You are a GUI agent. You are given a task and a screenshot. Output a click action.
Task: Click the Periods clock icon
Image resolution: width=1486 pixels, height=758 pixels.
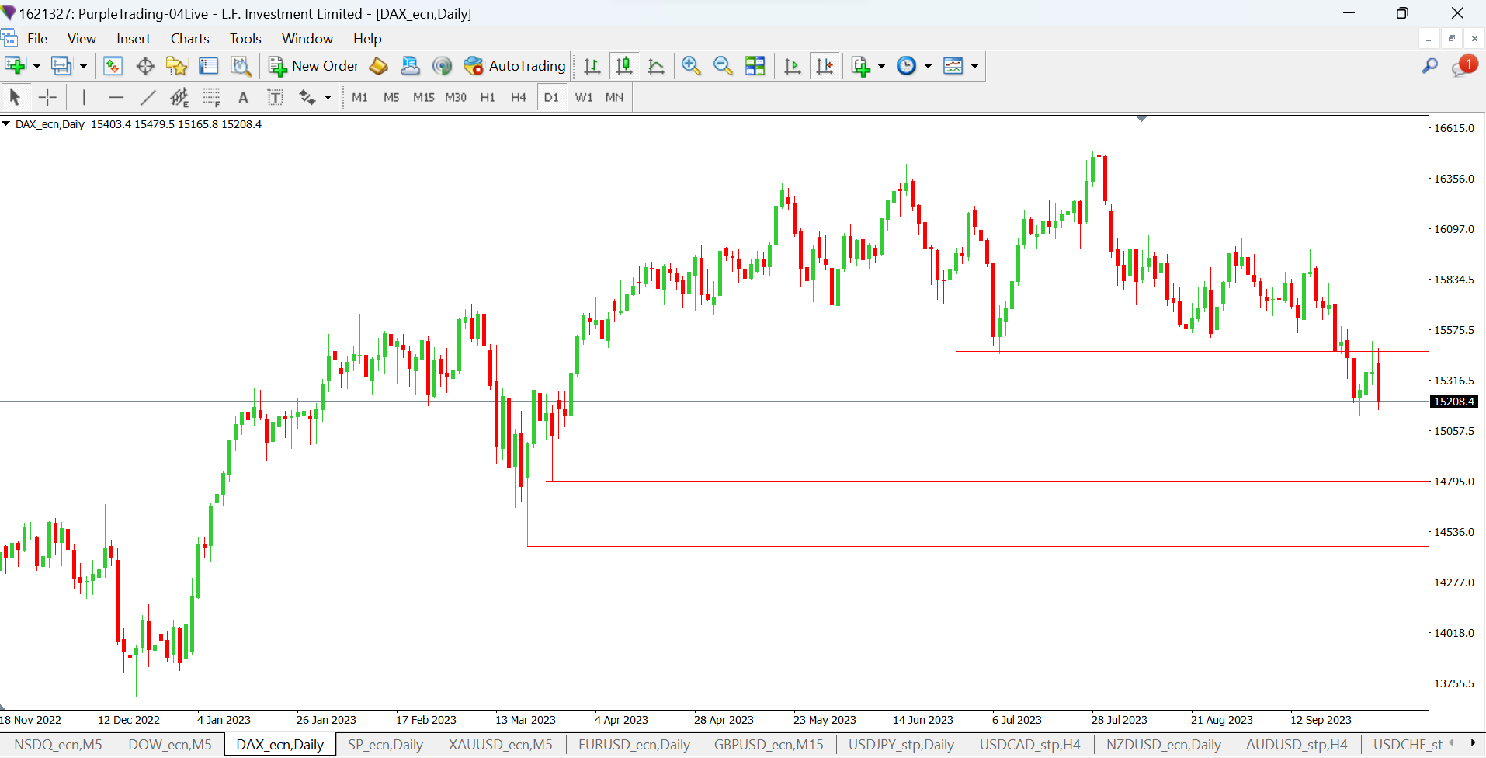(x=907, y=66)
